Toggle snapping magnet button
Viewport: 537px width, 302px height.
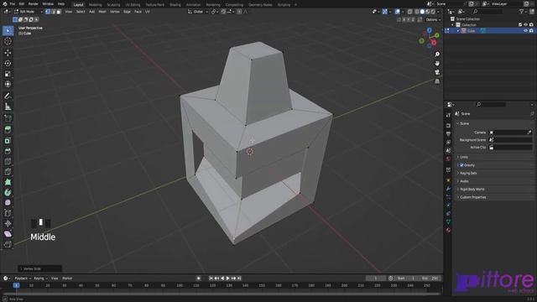coord(223,12)
